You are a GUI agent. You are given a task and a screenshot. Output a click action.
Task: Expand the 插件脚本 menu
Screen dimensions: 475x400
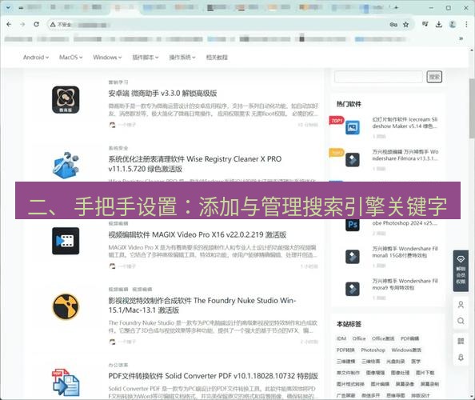(x=146, y=58)
